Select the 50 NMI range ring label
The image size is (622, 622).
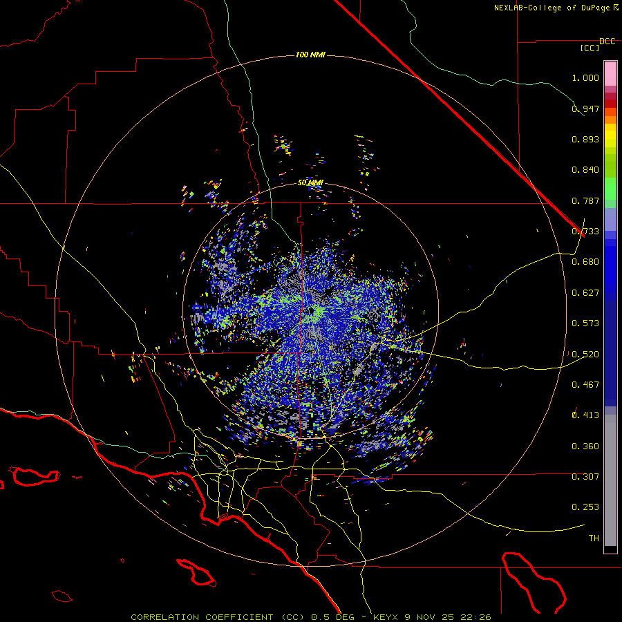[x=310, y=182]
